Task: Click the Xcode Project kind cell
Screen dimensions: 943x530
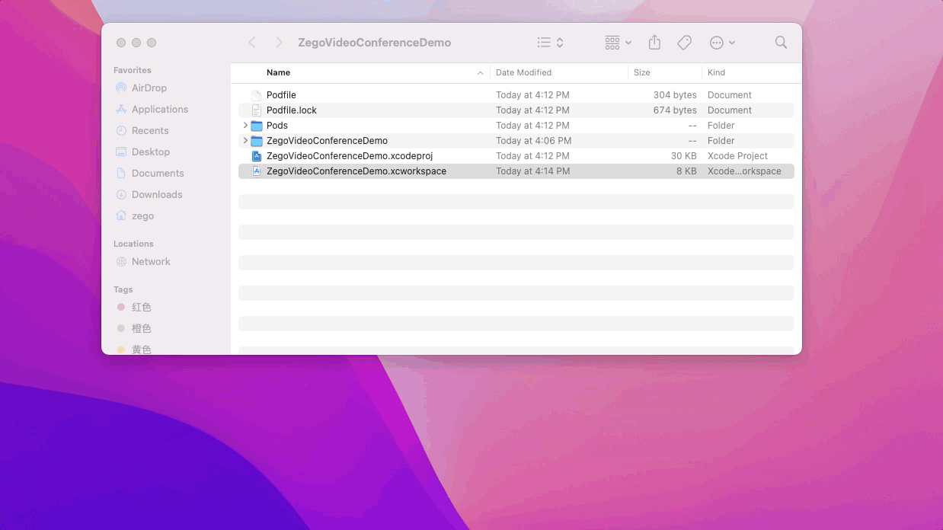Action: [737, 156]
